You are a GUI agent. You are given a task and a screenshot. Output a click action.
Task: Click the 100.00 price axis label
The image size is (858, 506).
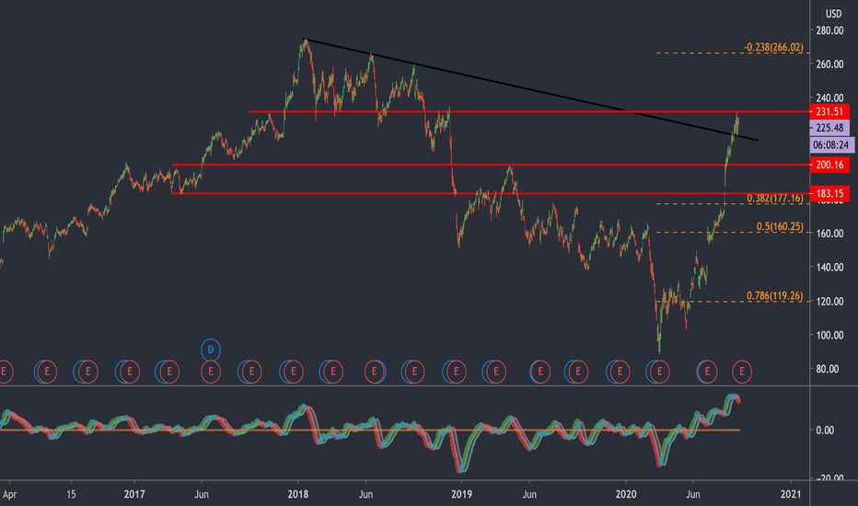coord(829,335)
